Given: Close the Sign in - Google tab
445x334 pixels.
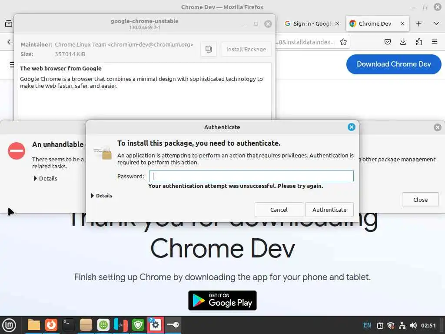Looking at the screenshot, I should pos(337,23).
